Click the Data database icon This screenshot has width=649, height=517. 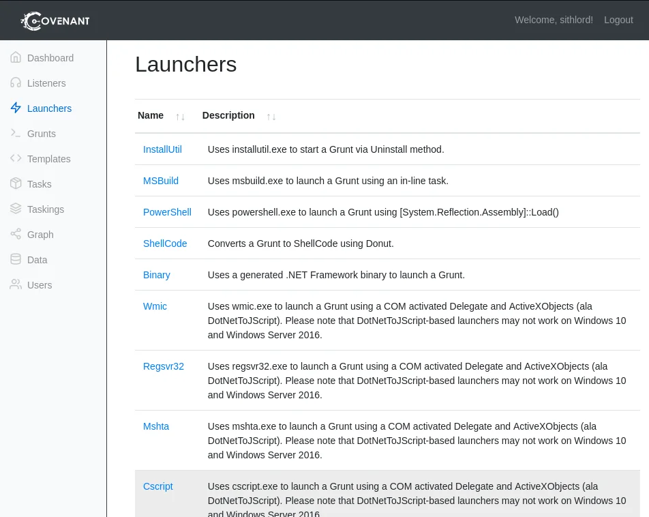16,260
